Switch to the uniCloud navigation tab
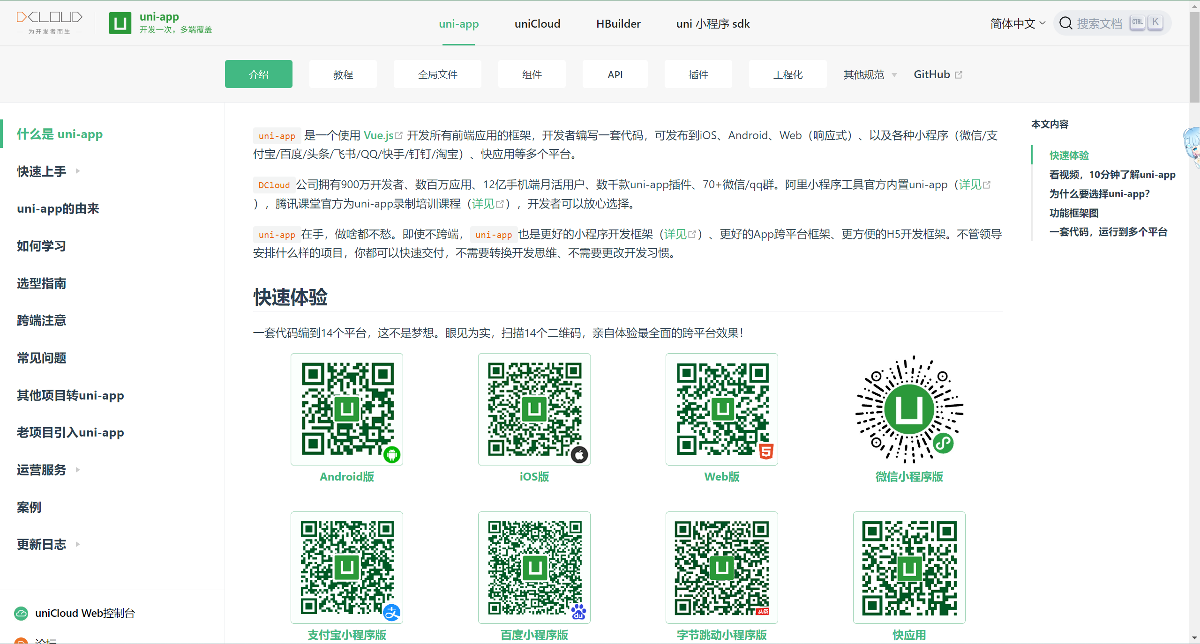This screenshot has width=1200, height=644. pos(537,23)
